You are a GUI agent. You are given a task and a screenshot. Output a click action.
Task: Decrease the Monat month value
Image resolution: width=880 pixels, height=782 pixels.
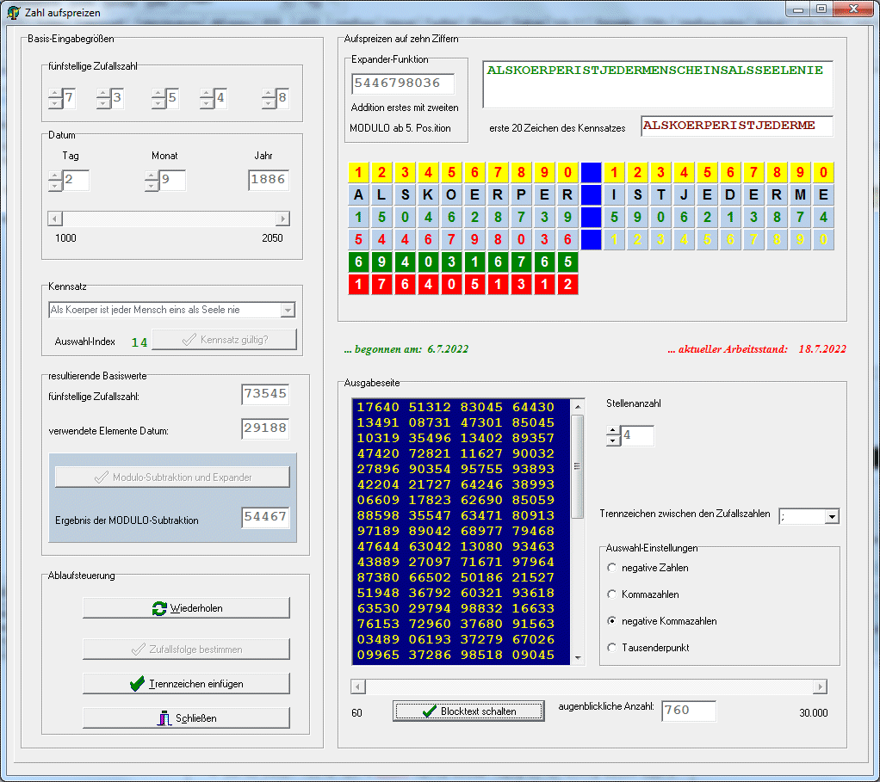pyautogui.click(x=152, y=186)
